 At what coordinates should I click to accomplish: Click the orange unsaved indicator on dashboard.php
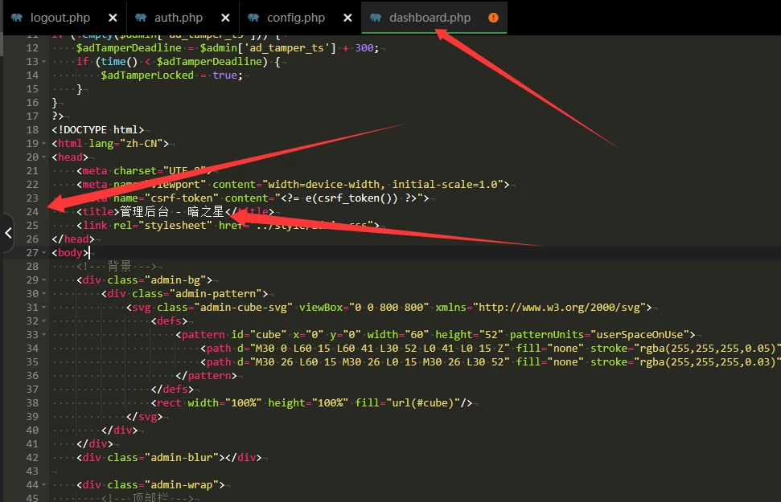coord(493,18)
